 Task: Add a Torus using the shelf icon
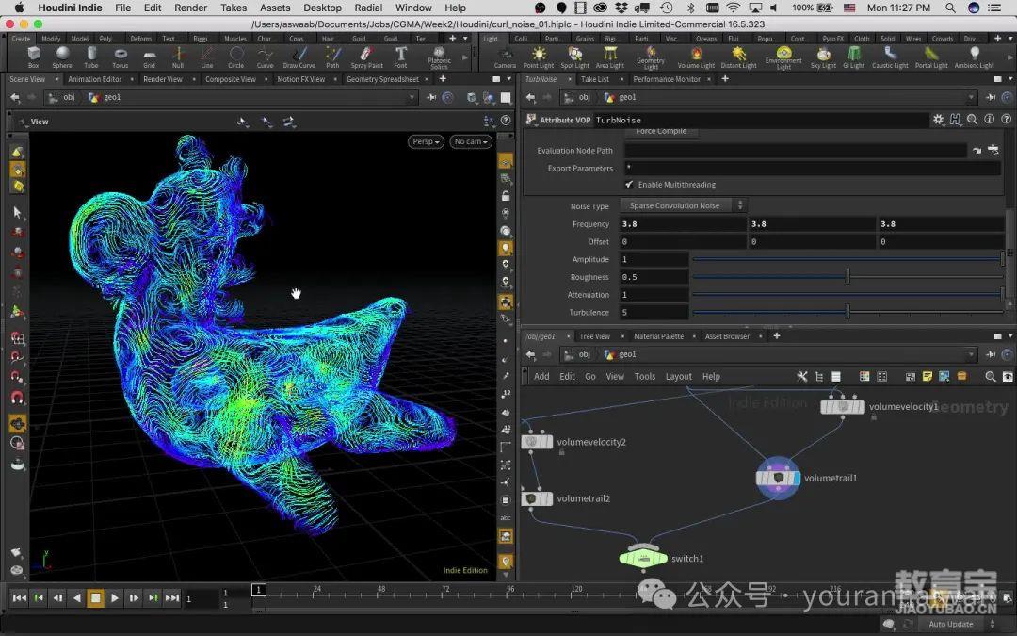coord(120,57)
